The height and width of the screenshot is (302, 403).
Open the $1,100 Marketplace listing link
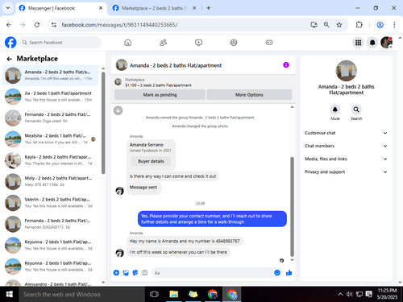click(158, 85)
